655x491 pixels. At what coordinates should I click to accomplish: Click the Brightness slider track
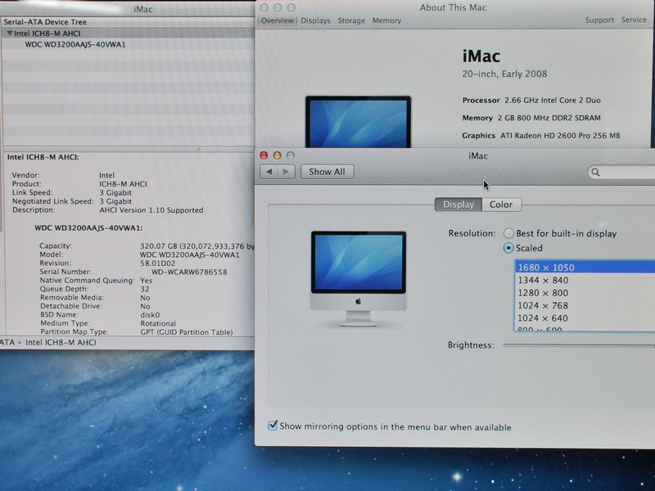tap(579, 345)
